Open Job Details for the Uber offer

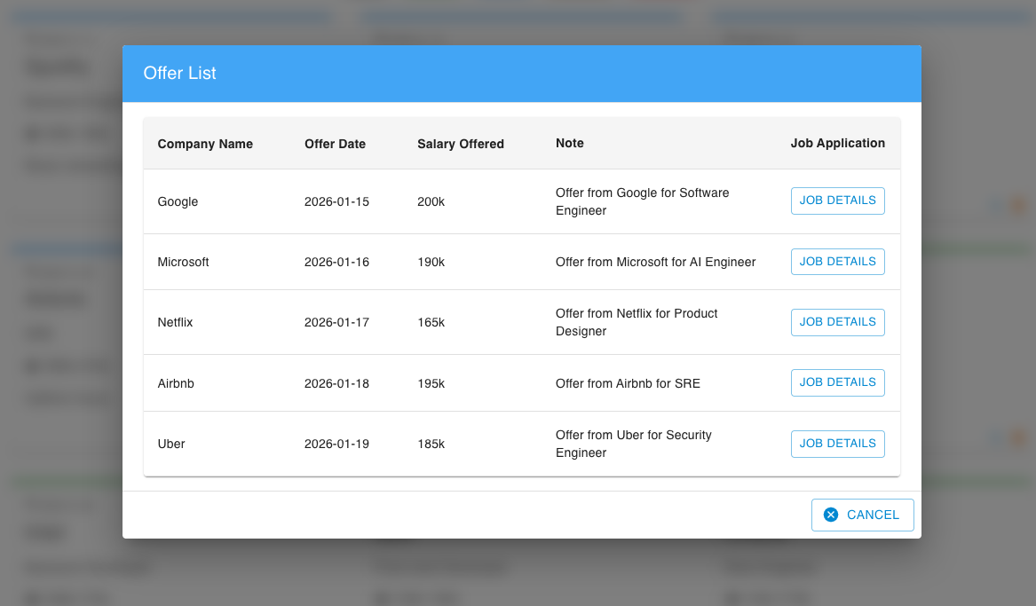[x=837, y=444]
